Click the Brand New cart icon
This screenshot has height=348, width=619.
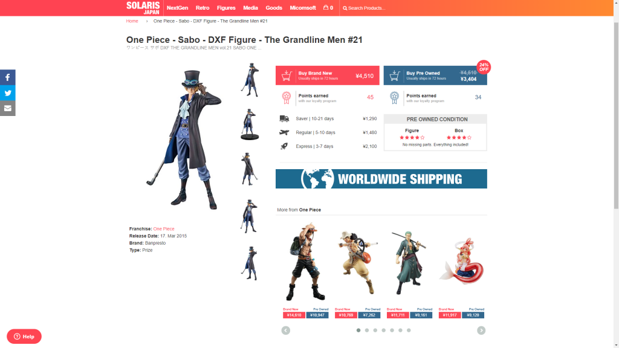coord(287,76)
